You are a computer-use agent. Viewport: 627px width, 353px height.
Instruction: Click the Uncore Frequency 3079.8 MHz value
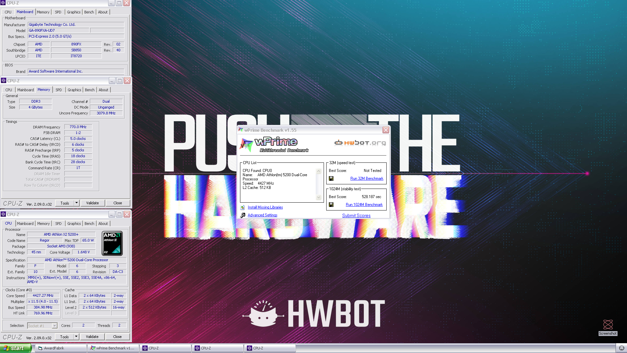[106, 113]
